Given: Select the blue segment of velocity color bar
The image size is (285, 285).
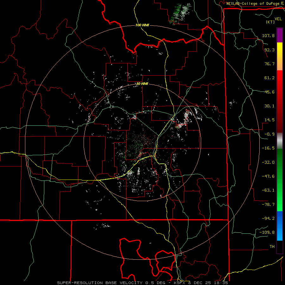Looking at the screenshot, I should tap(280, 226).
